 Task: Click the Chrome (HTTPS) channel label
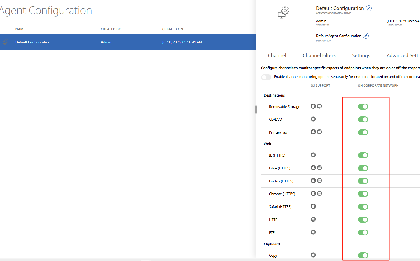282,194
